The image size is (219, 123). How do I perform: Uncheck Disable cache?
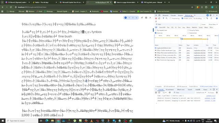182,18
